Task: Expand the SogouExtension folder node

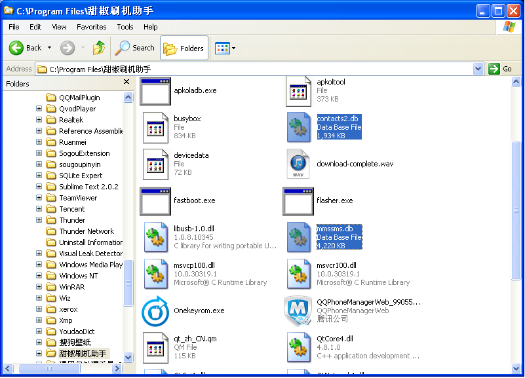Action: (x=39, y=153)
